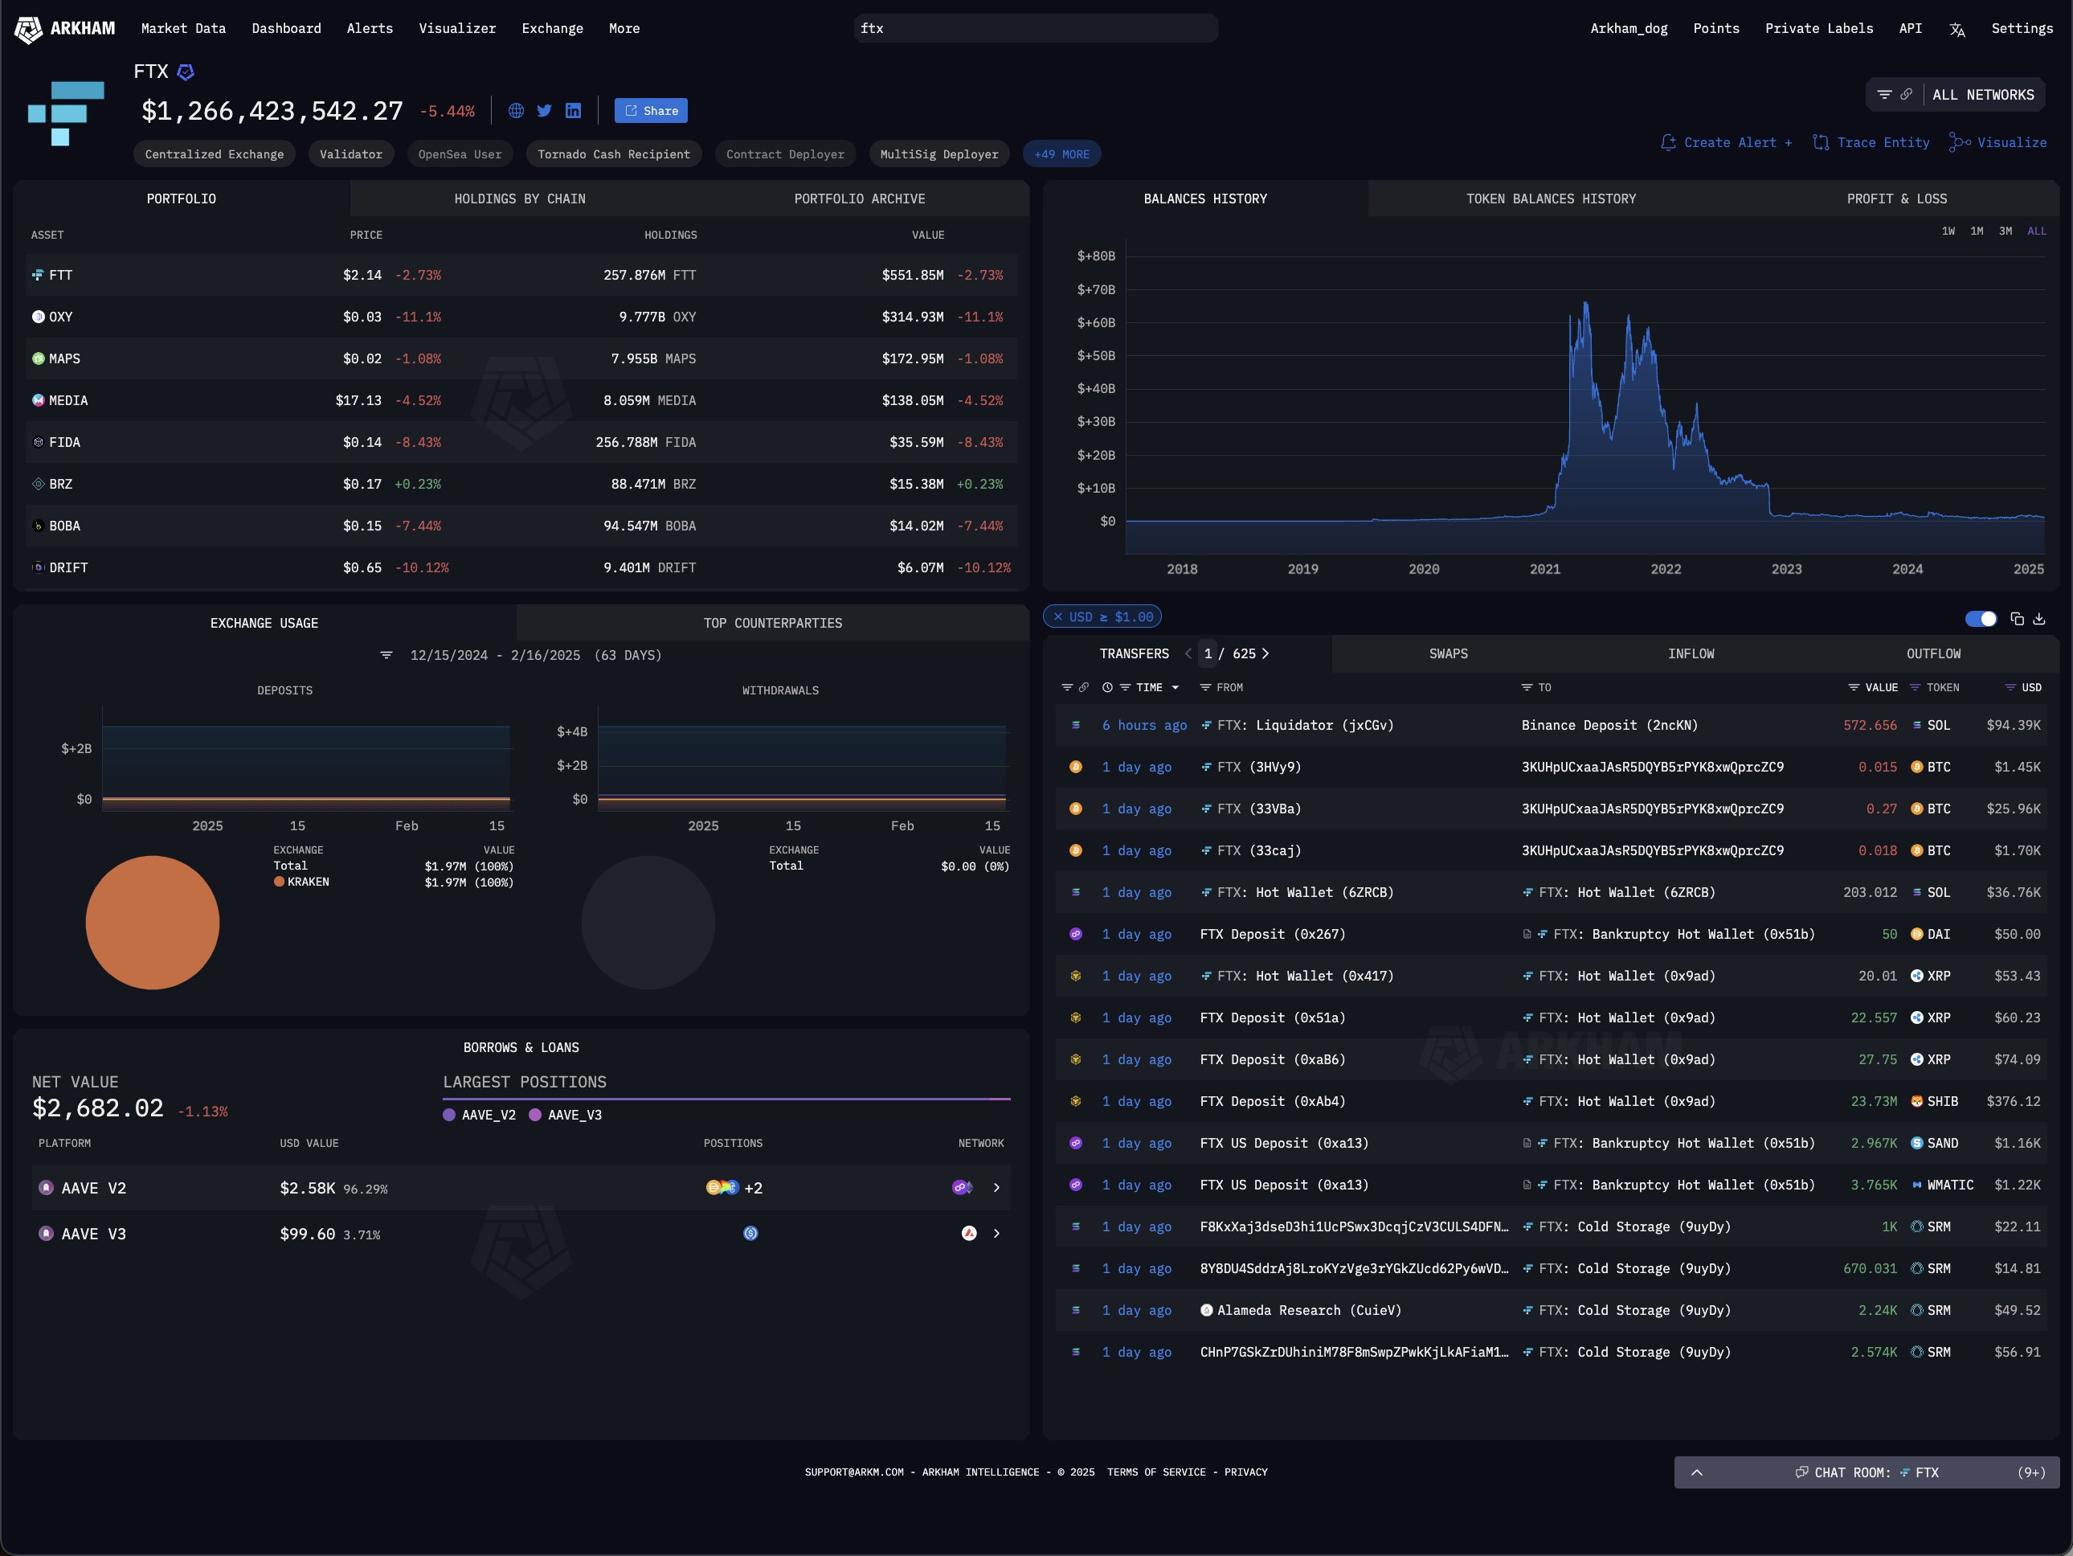The image size is (2073, 1556).
Task: Switch to Holdings By Chain tab
Action: 519,199
